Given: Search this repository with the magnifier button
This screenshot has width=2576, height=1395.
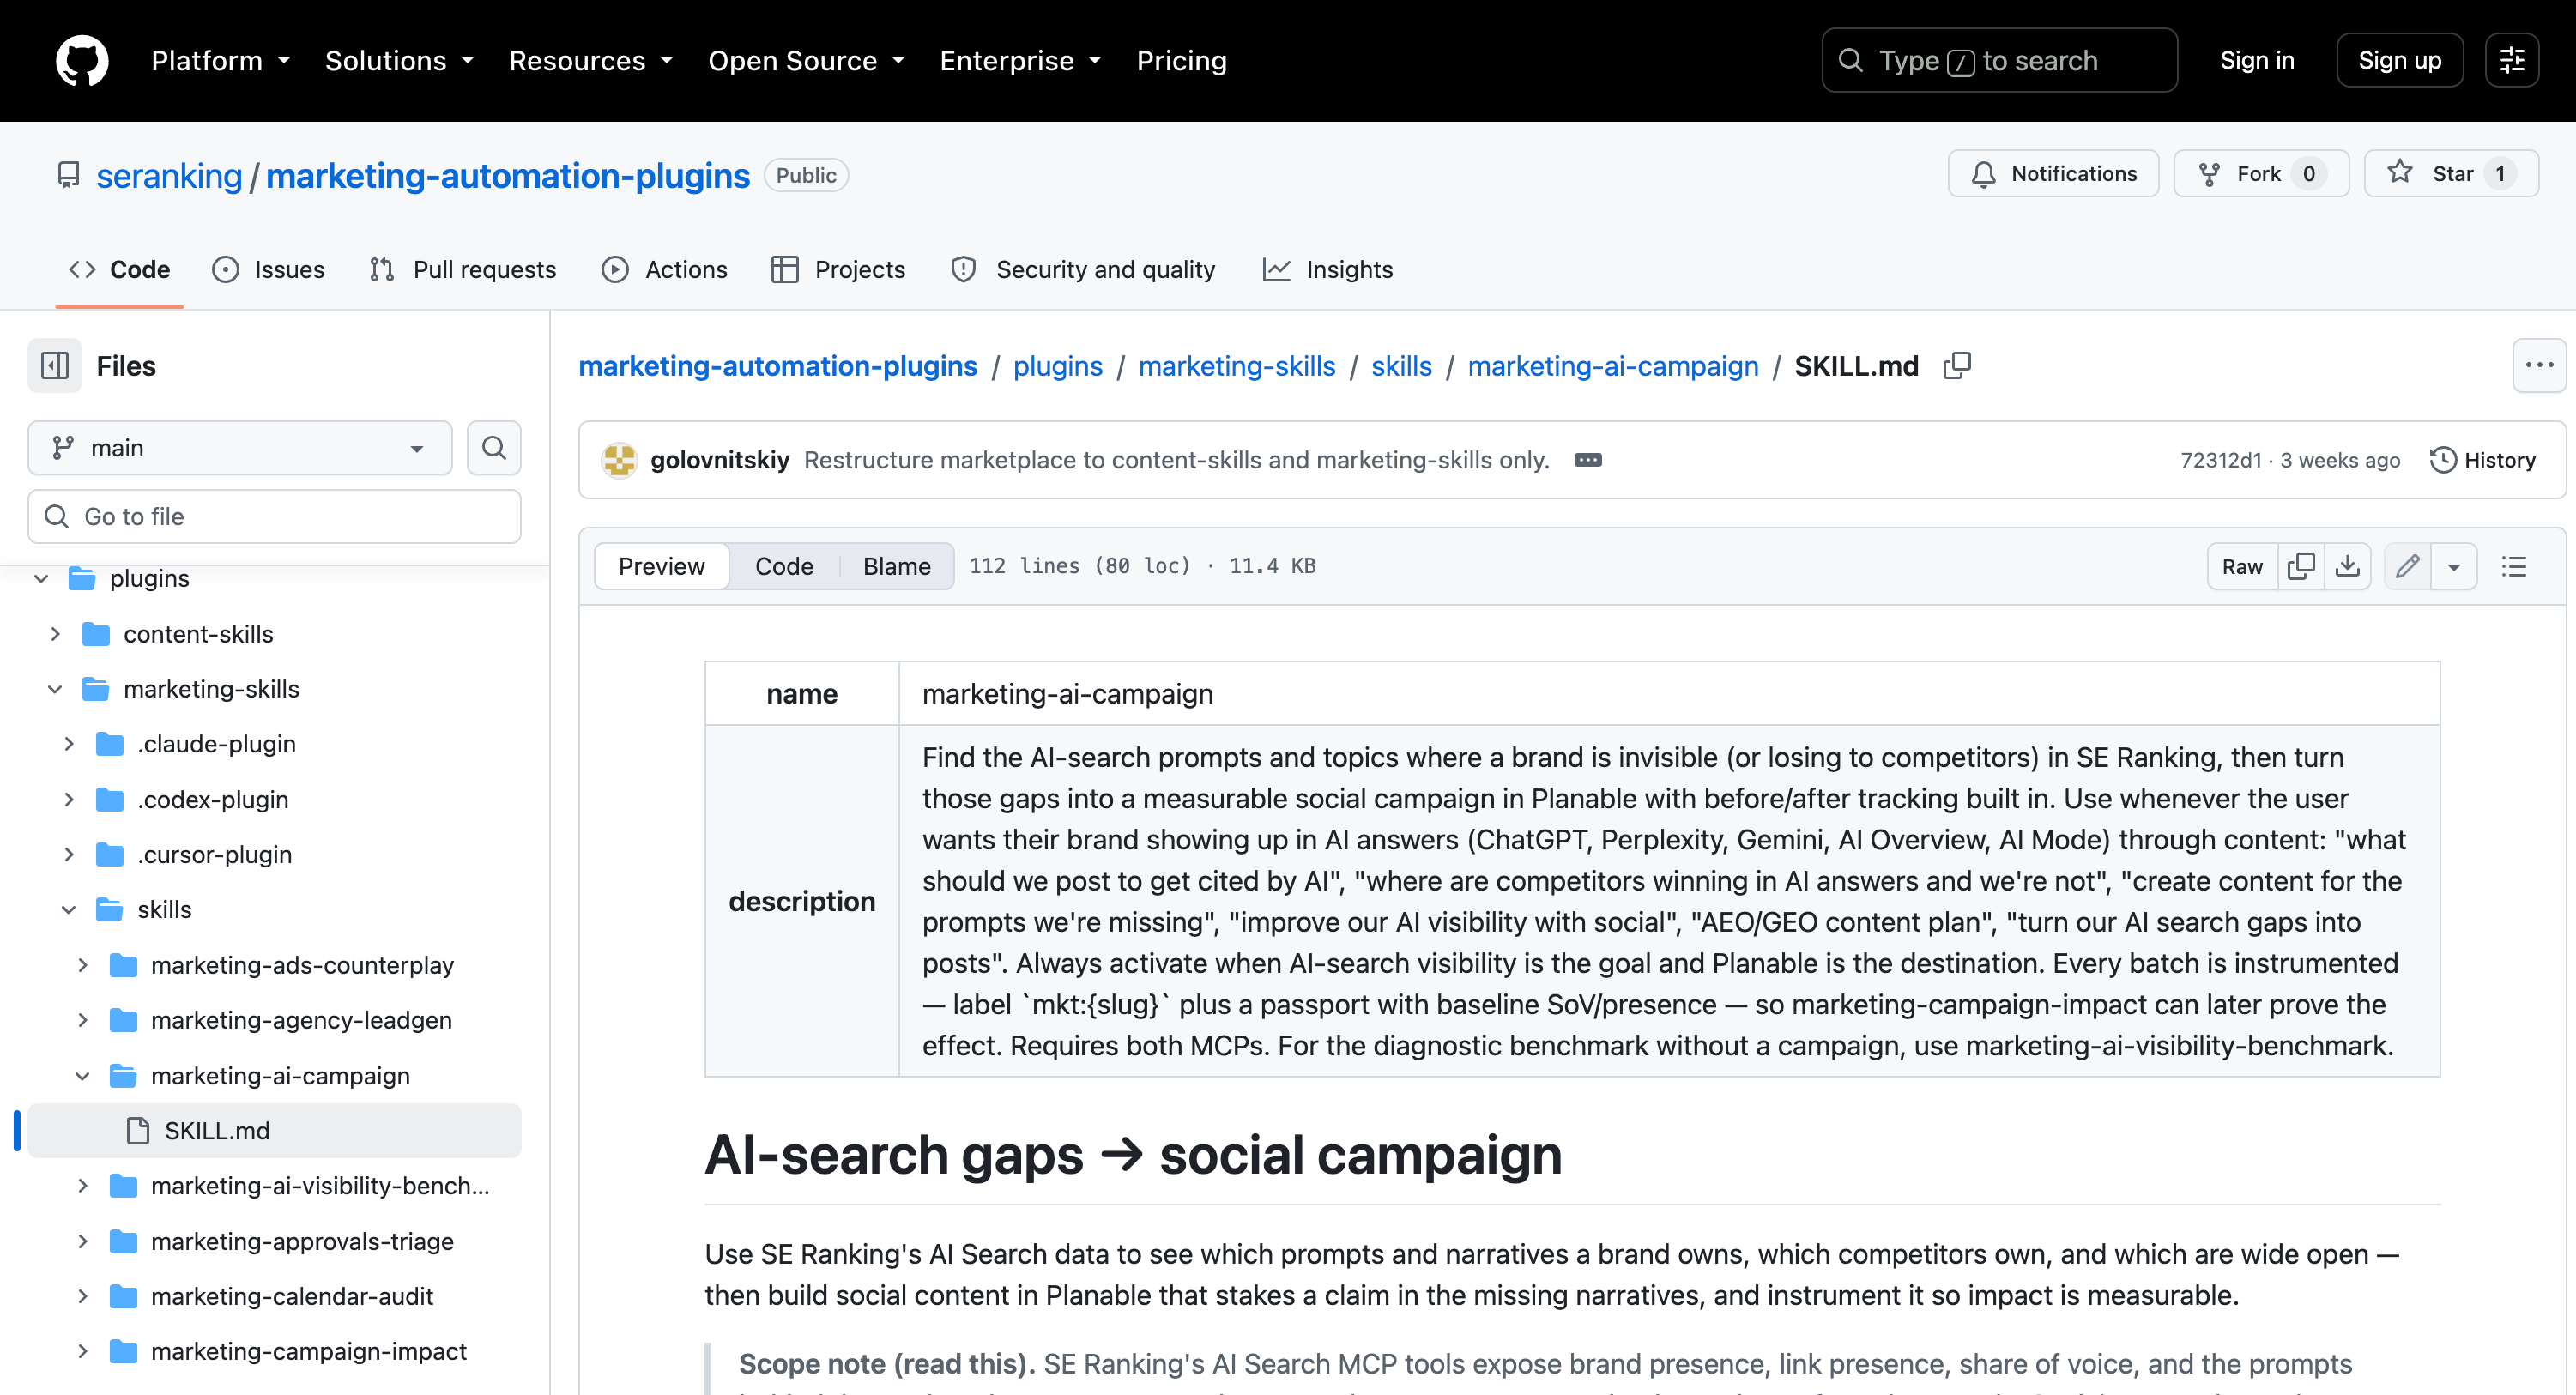Looking at the screenshot, I should [494, 448].
